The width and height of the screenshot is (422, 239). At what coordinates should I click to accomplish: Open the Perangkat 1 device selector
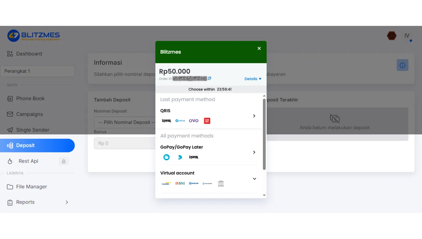pyautogui.click(x=37, y=71)
